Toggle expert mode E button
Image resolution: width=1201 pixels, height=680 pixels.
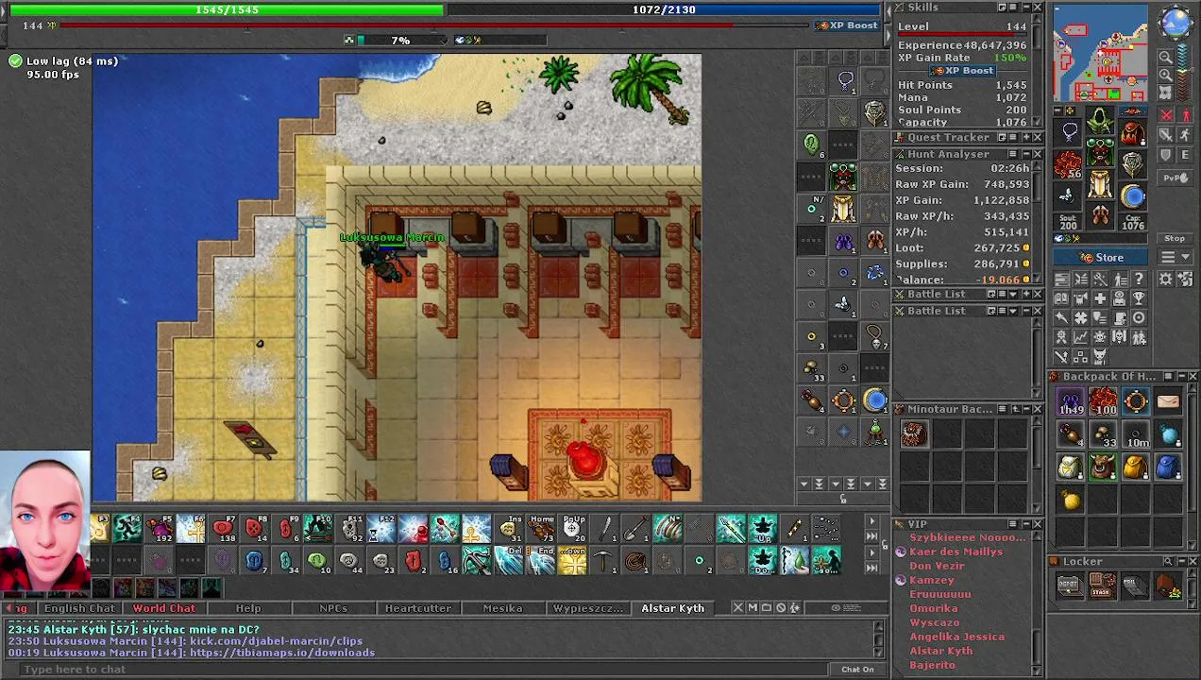pyautogui.click(x=1186, y=155)
